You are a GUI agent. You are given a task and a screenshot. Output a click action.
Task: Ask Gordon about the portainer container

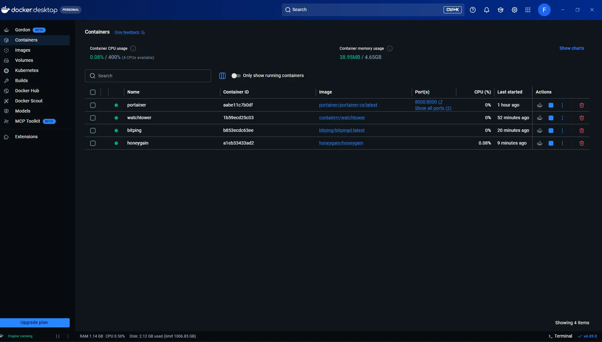(x=540, y=105)
